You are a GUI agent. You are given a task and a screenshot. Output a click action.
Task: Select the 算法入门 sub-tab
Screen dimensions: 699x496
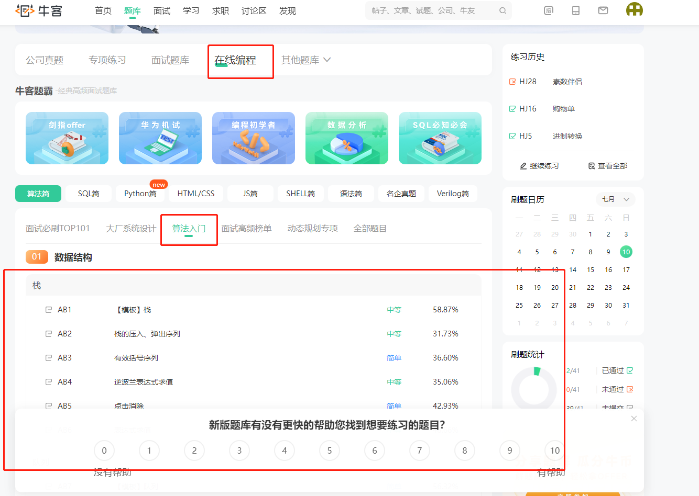(189, 229)
